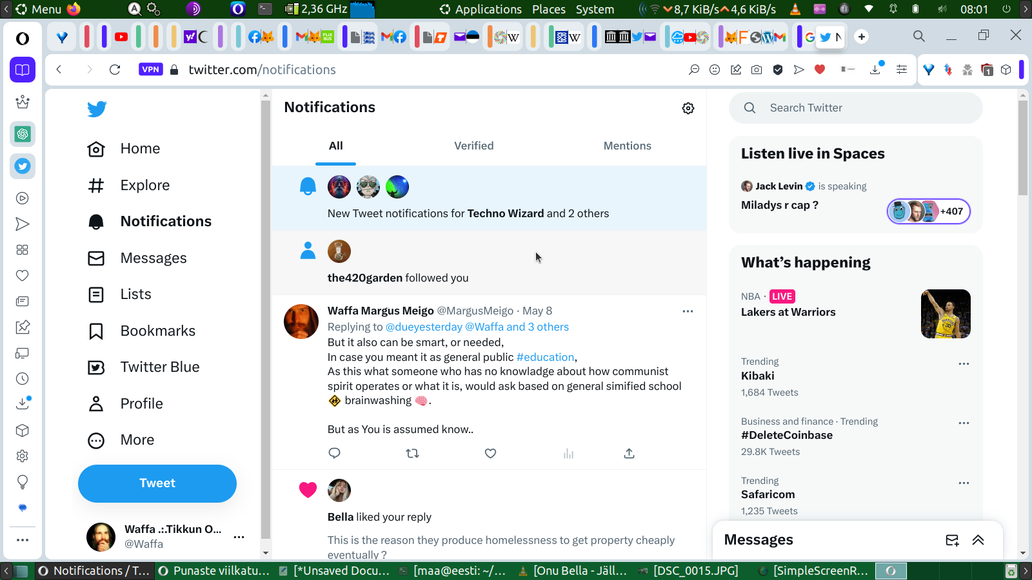Screen dimensions: 1032x580
Task: Click the left navigation scrollbar thumb
Action: [266, 319]
